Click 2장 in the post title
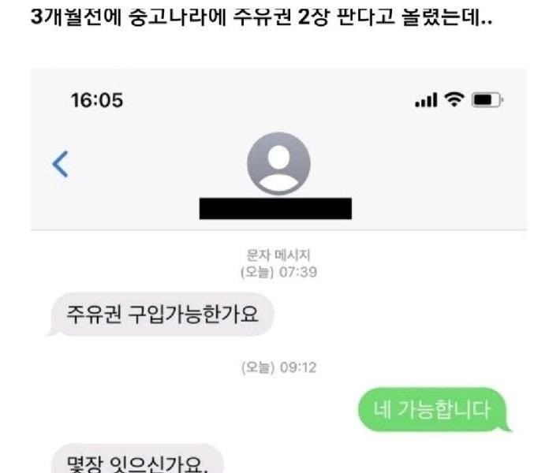 (314, 17)
